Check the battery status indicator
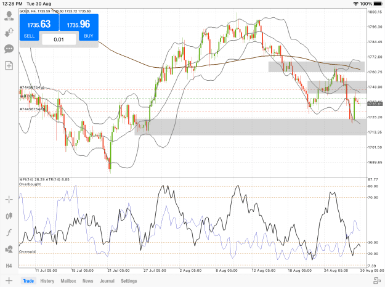385x289 pixels. coord(378,4)
